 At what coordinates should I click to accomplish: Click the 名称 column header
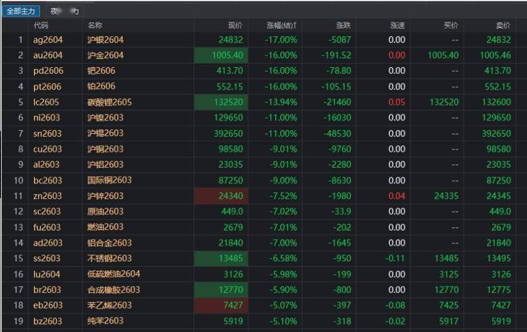pos(95,25)
